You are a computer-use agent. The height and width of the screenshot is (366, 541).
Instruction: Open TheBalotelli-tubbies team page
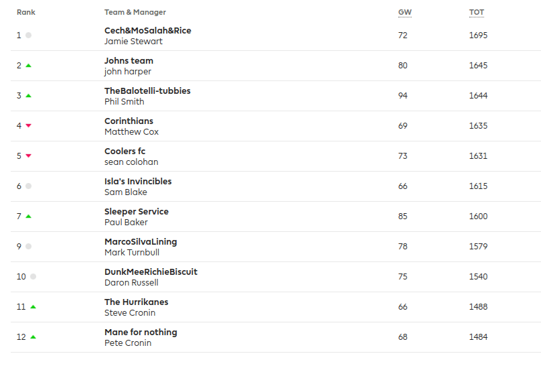tap(147, 91)
